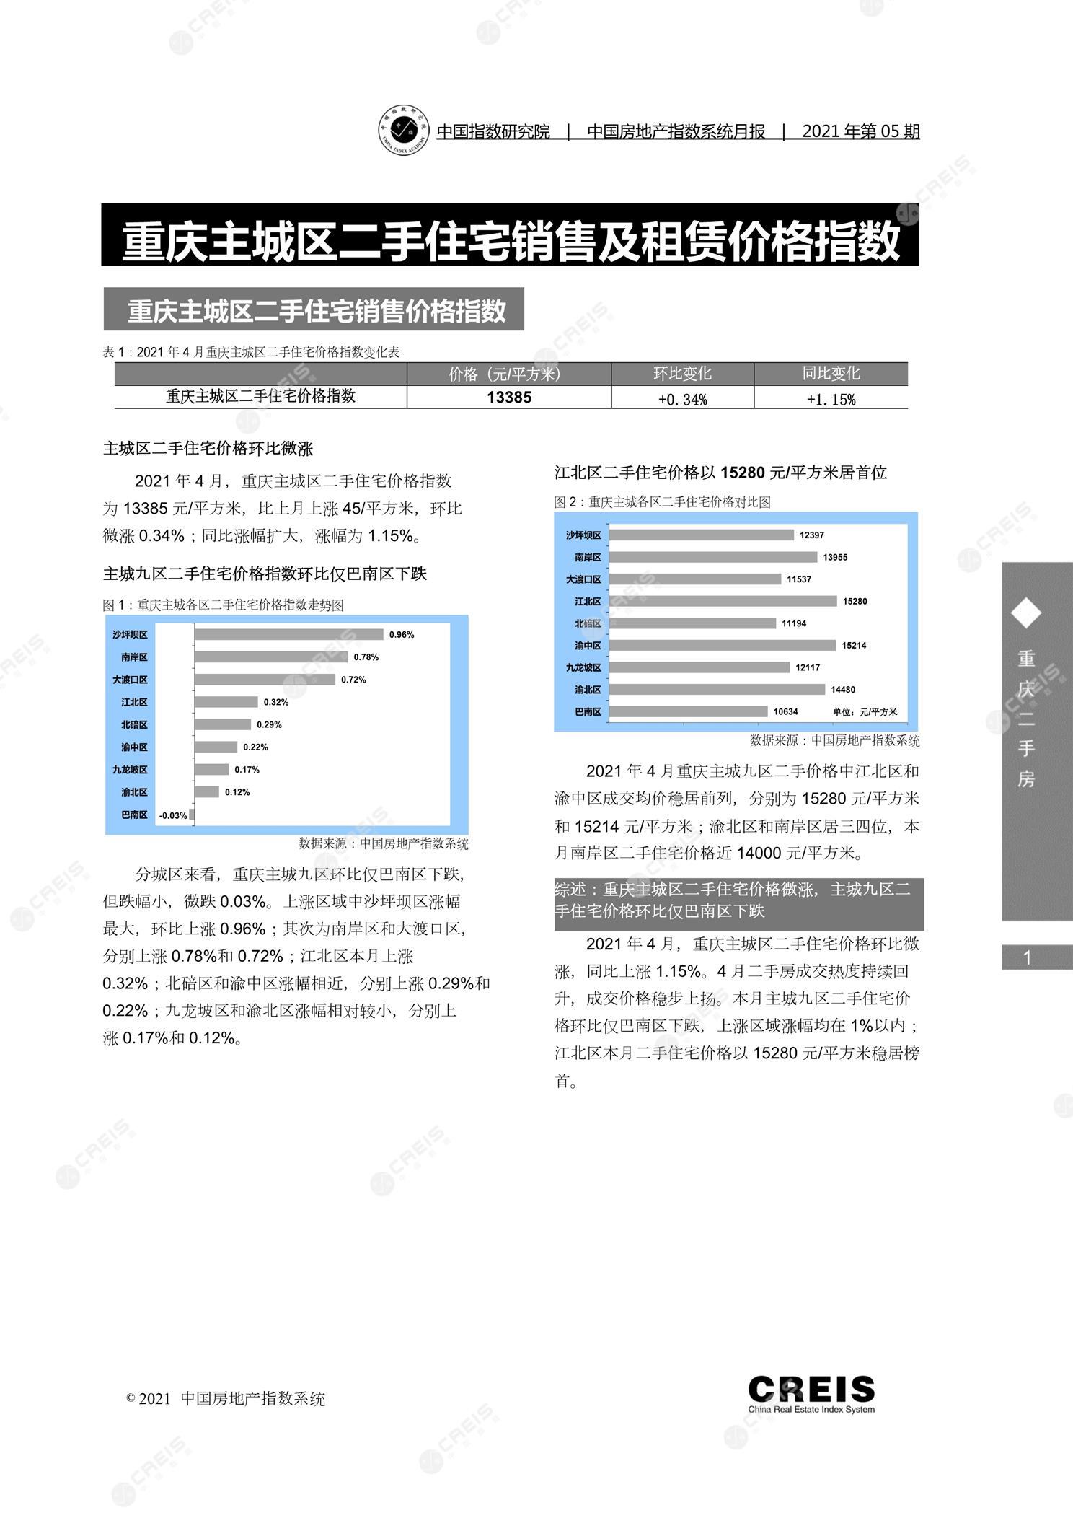The width and height of the screenshot is (1073, 1518).
Task: Click the heading "主城区二手住宅价格环比微涨"
Action: click(208, 449)
